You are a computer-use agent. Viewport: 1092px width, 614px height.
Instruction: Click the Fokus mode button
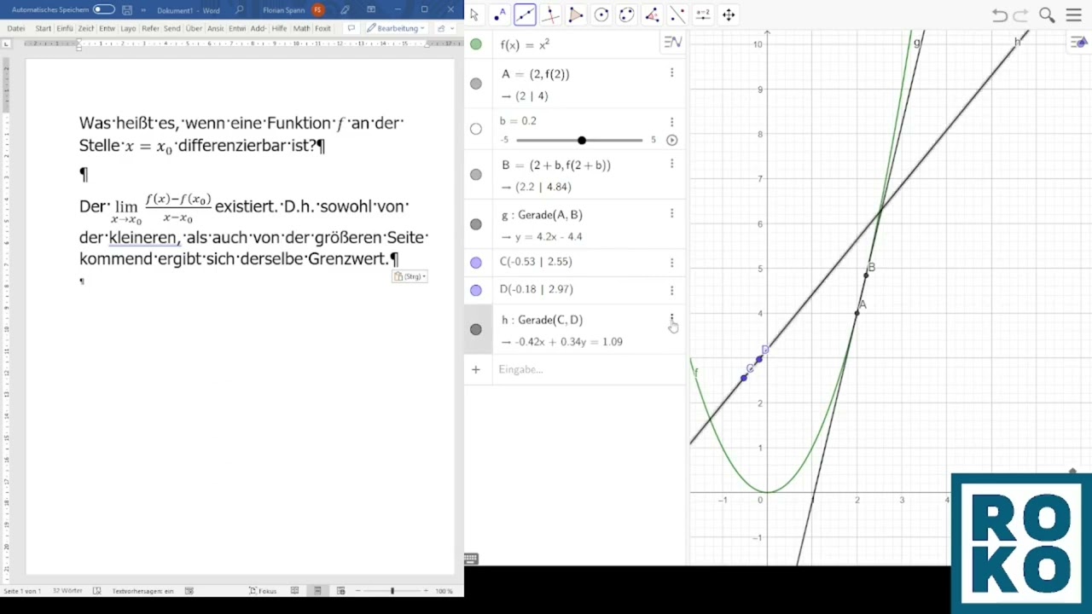(263, 591)
